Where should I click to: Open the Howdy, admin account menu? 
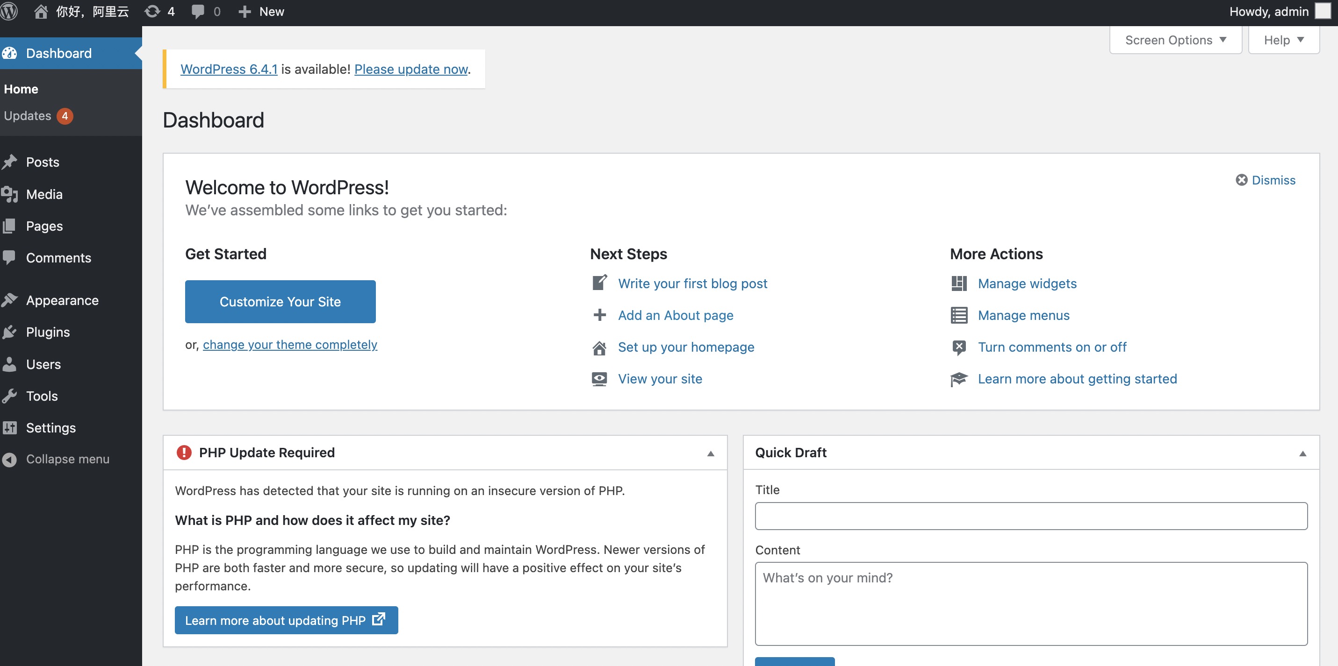point(1280,11)
